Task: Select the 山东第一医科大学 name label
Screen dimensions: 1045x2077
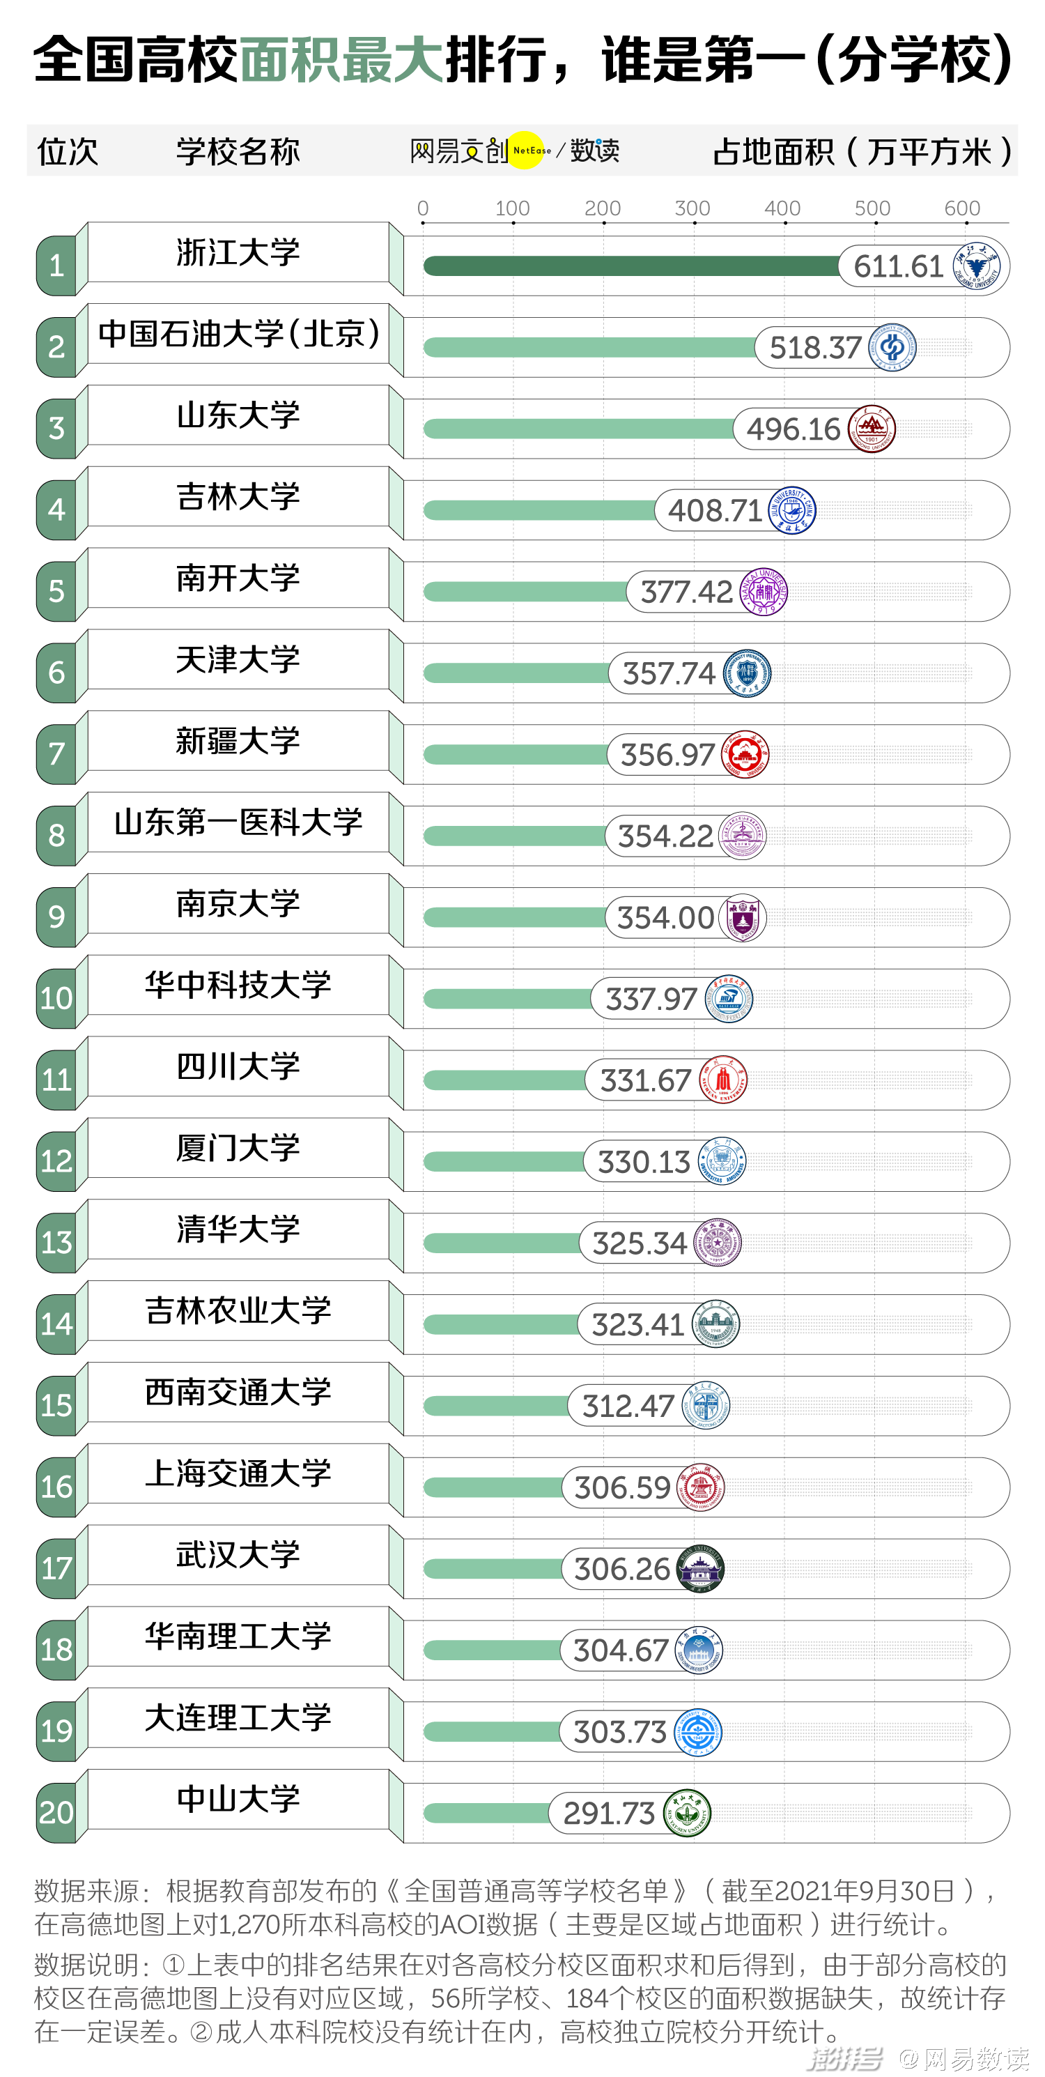Action: coord(238,822)
